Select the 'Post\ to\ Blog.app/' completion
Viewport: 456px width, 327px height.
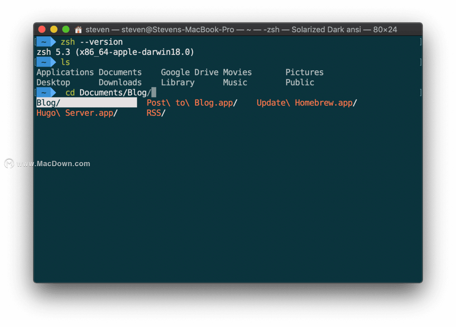pos(192,103)
